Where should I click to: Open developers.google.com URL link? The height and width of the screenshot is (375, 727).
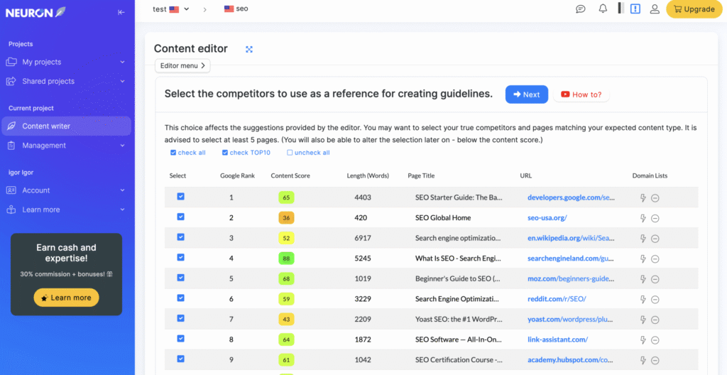point(572,197)
